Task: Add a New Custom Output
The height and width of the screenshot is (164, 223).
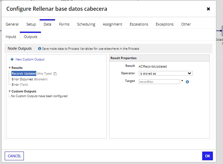Action: 30,59
